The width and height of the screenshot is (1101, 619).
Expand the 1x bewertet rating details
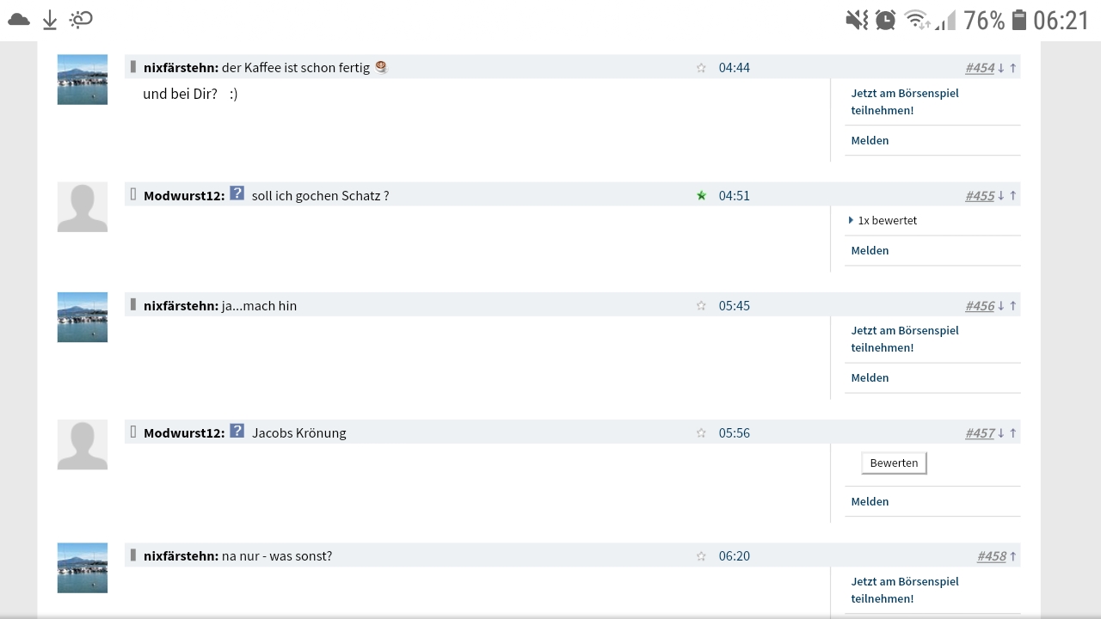(887, 220)
